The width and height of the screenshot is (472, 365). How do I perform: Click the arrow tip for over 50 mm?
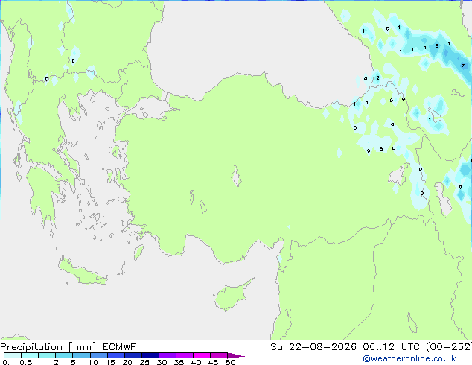coord(236,355)
